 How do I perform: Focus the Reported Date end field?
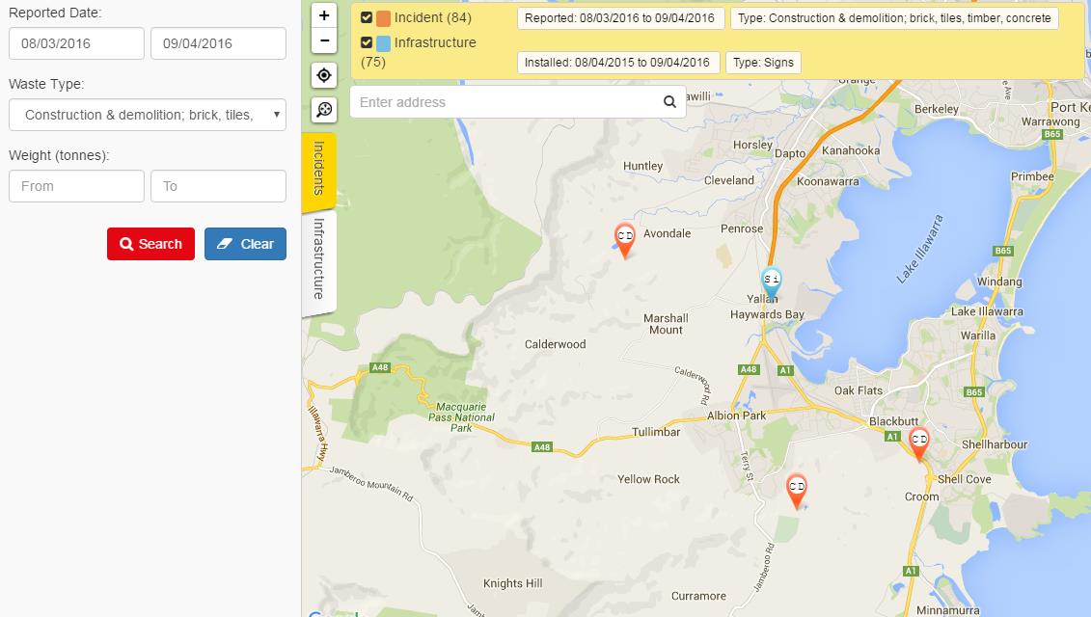(218, 43)
